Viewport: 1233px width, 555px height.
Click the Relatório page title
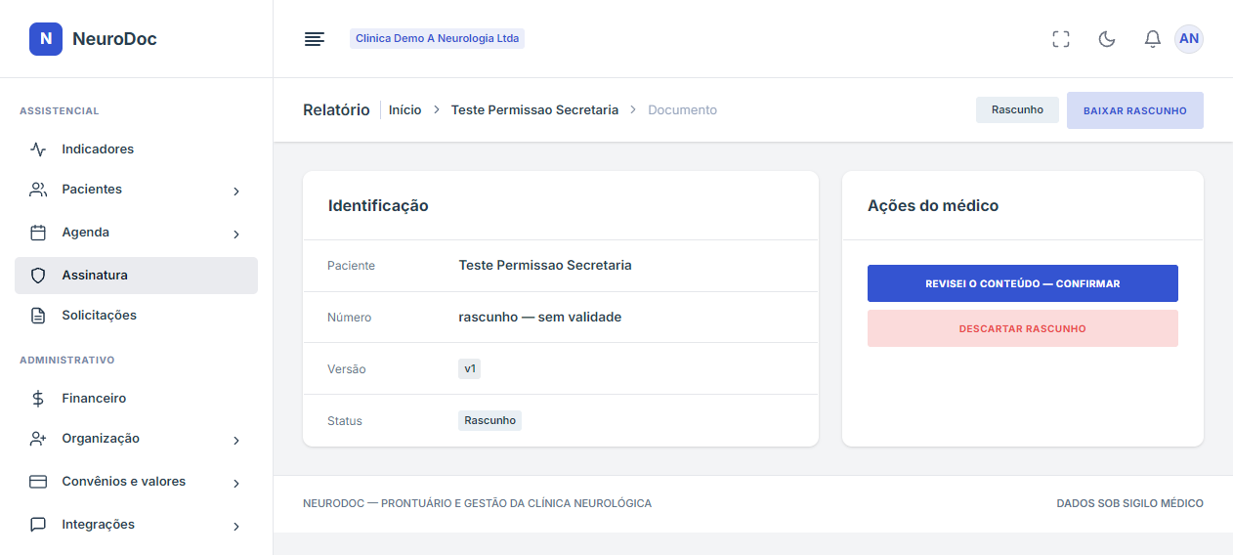click(x=336, y=110)
